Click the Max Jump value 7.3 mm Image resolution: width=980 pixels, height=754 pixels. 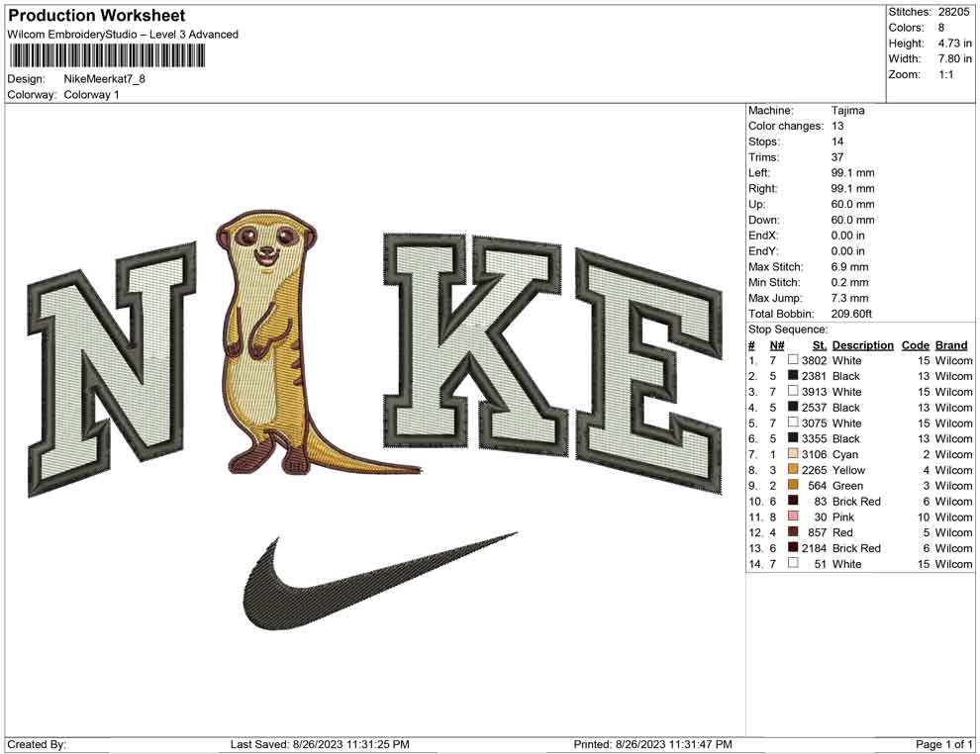coord(850,298)
